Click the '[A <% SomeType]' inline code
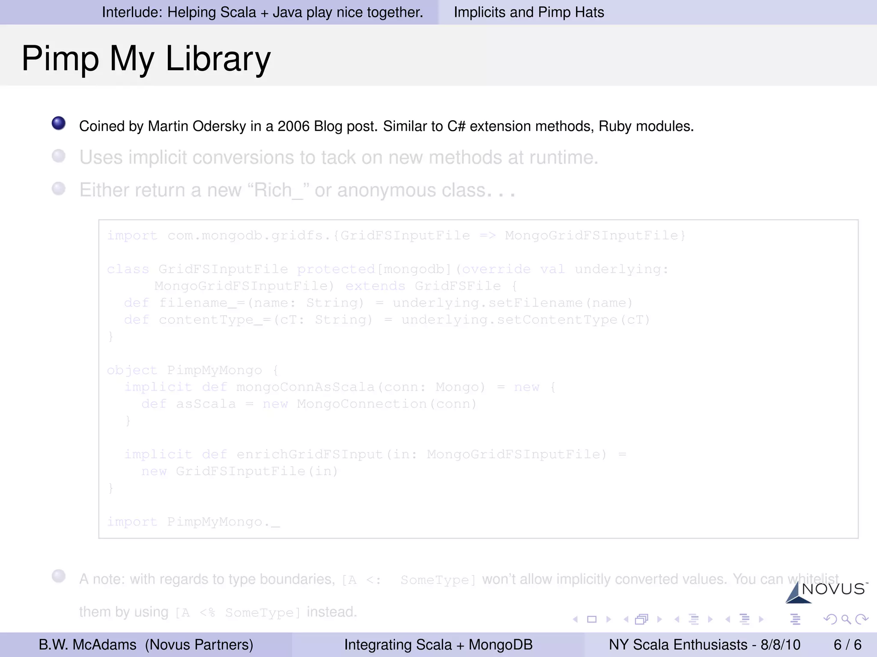This screenshot has height=657, width=877. pos(238,613)
